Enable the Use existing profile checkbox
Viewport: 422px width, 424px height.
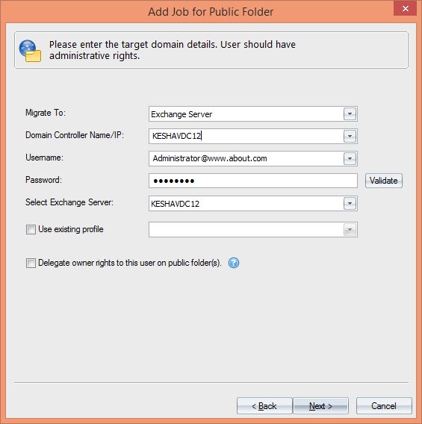[x=31, y=230]
